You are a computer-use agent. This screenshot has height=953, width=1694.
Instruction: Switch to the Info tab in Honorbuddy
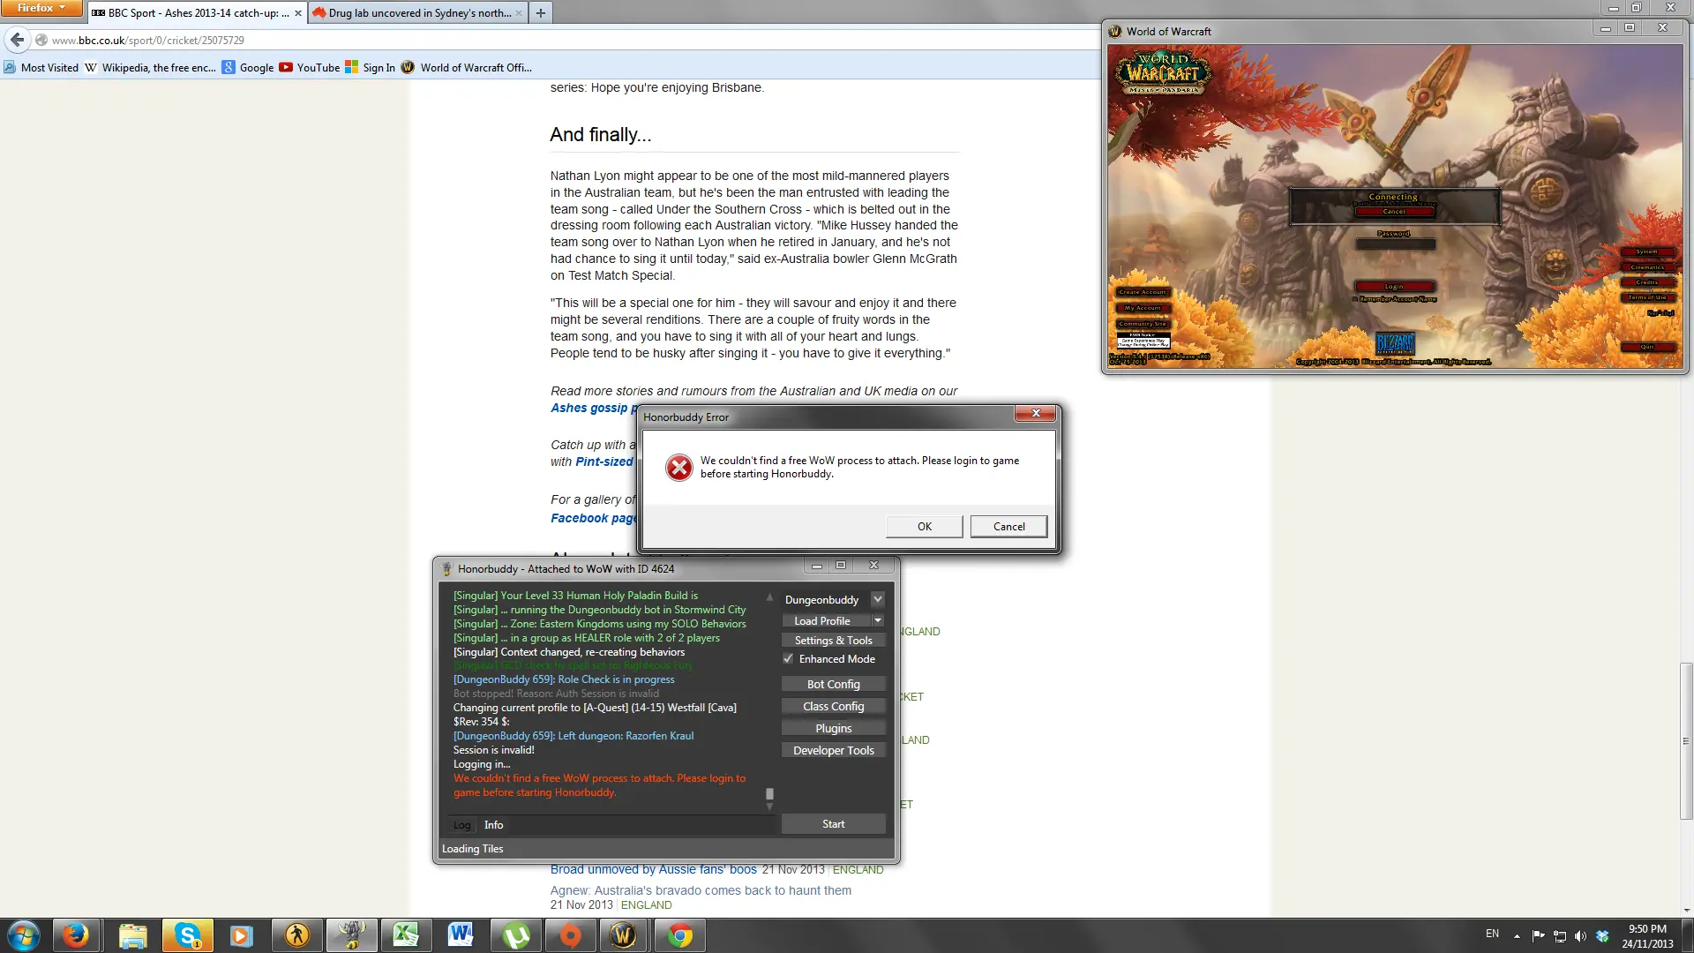[x=493, y=825]
